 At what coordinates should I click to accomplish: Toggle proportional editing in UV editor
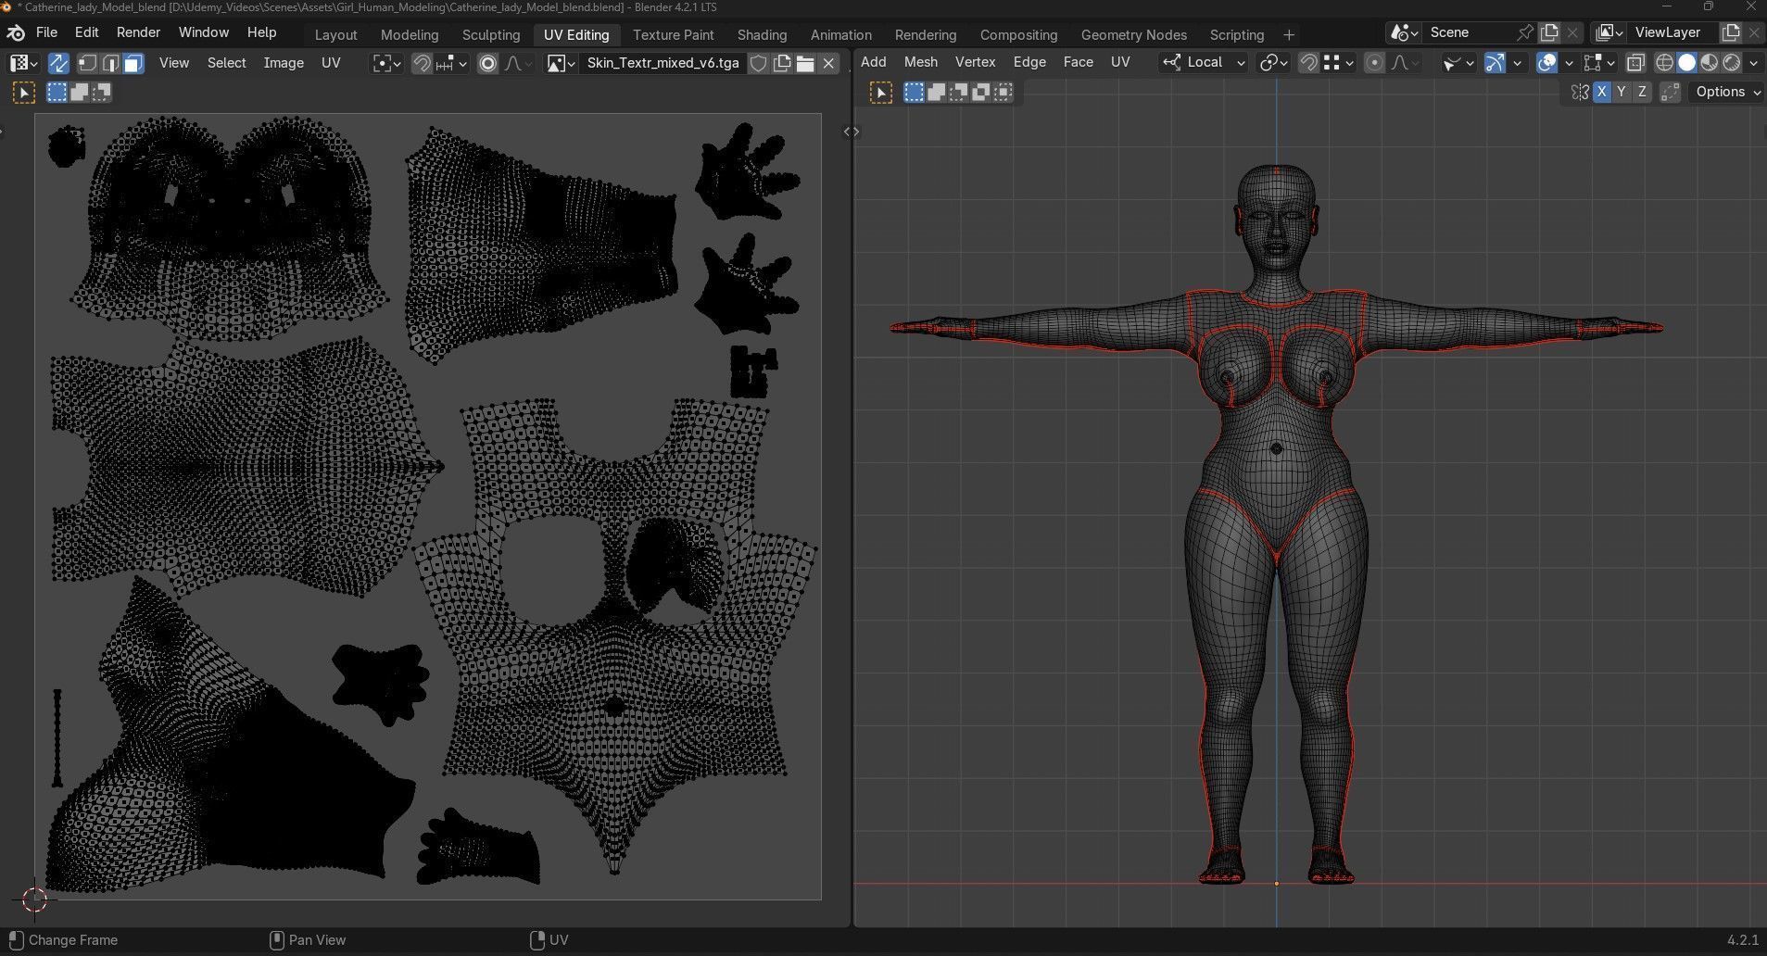[x=487, y=63]
